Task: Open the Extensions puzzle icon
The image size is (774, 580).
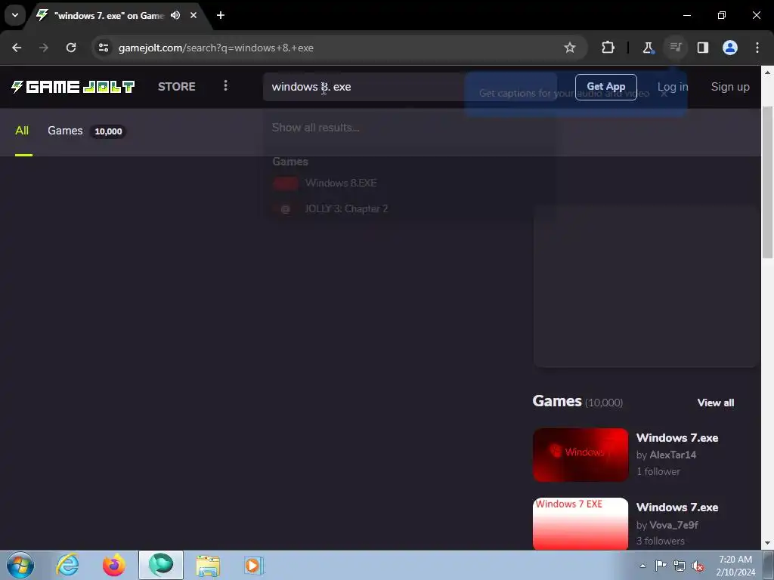Action: (x=608, y=48)
